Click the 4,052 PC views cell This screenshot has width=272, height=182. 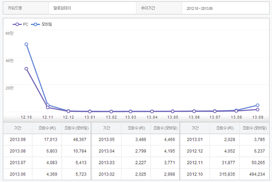tap(225, 151)
